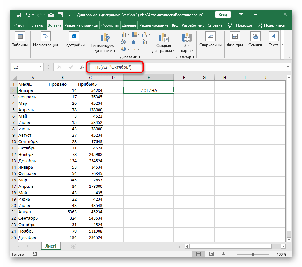This screenshot has width=302, height=267.
Task: Open the Иллюстрации group dropdown
Action: (46, 42)
